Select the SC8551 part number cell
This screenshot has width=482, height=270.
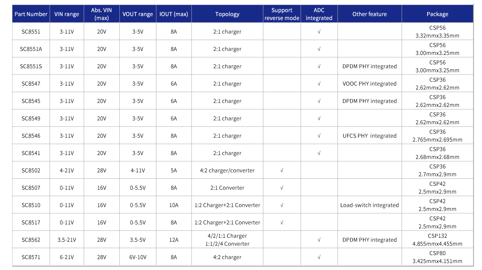(x=31, y=32)
